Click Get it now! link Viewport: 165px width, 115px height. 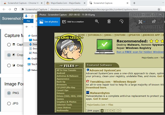point(101,99)
